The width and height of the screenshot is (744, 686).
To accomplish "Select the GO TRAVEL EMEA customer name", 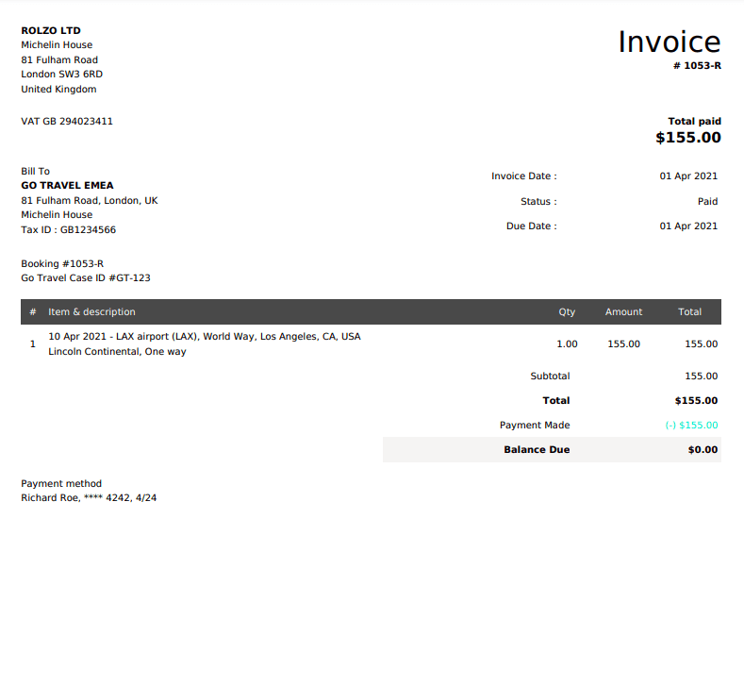I will pyautogui.click(x=67, y=186).
